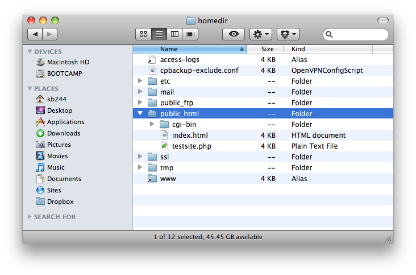Image resolution: width=416 pixels, height=275 pixels.
Task: Switch to list view
Action: coord(159,34)
